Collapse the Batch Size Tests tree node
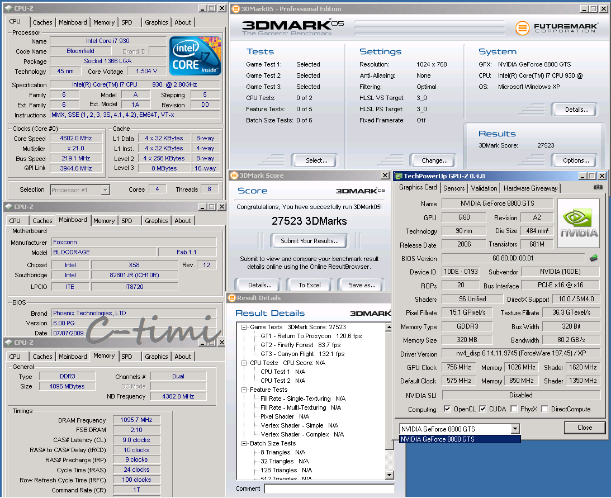Image resolution: width=611 pixels, height=498 pixels. pyautogui.click(x=244, y=443)
